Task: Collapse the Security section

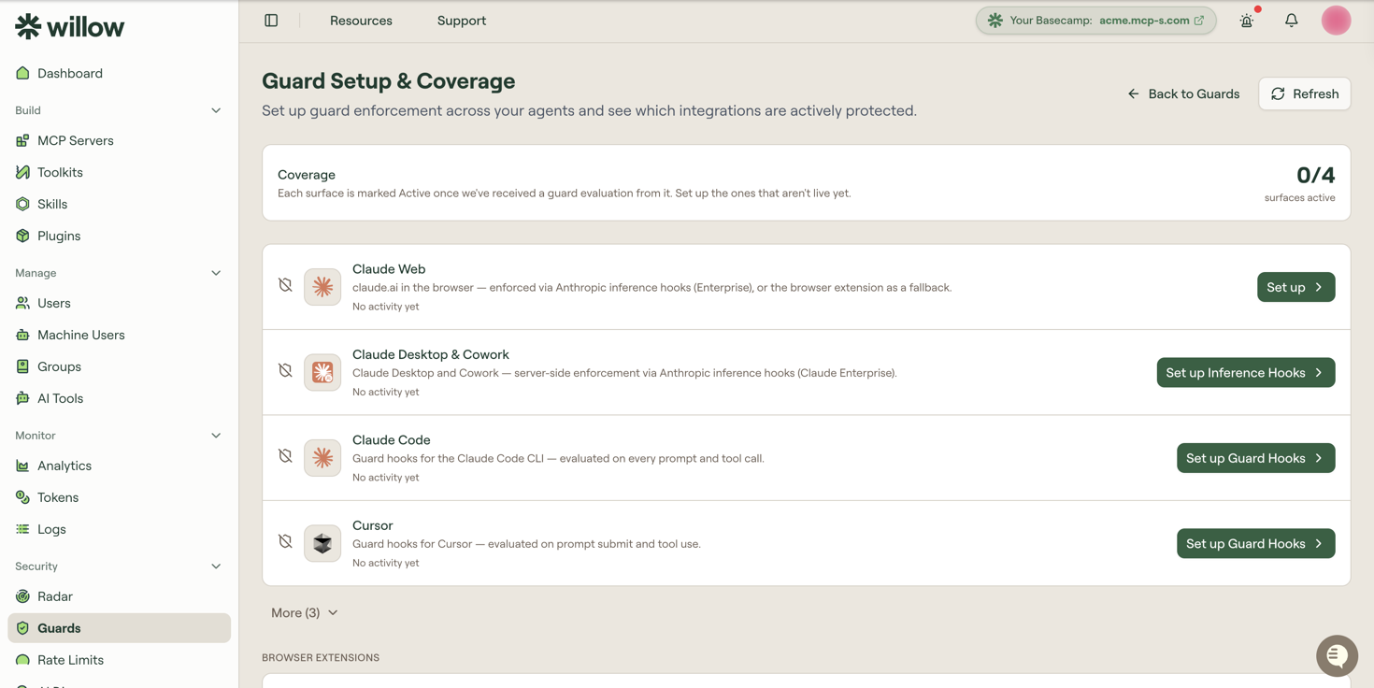Action: 216,566
